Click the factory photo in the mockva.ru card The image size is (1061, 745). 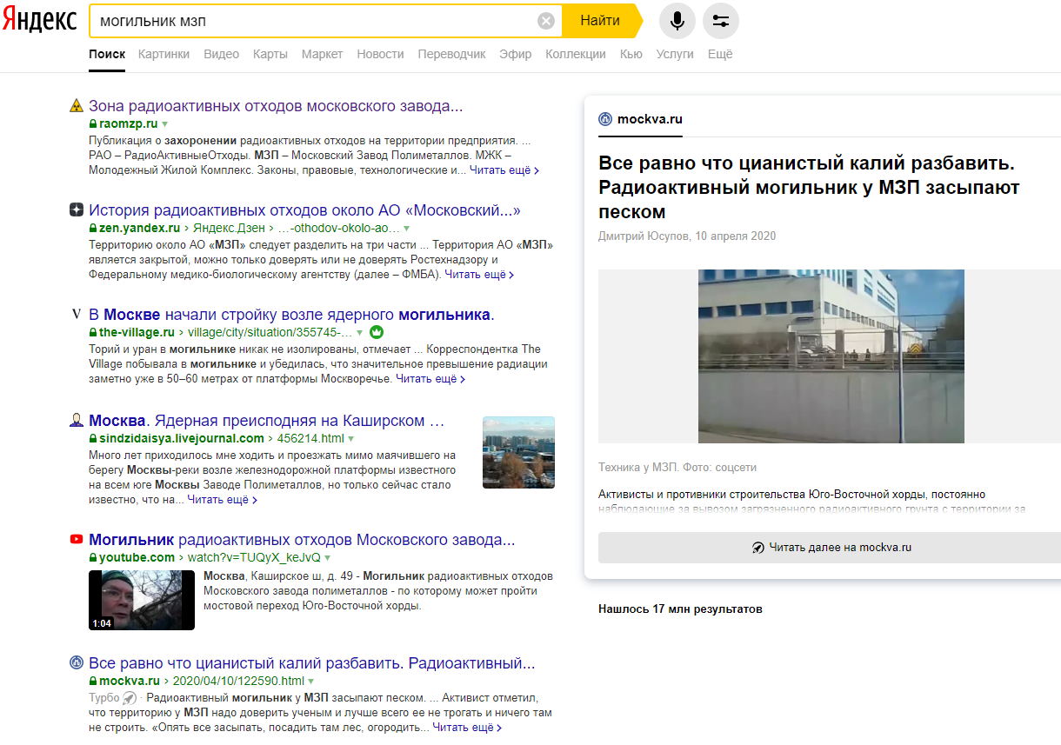pyautogui.click(x=831, y=356)
